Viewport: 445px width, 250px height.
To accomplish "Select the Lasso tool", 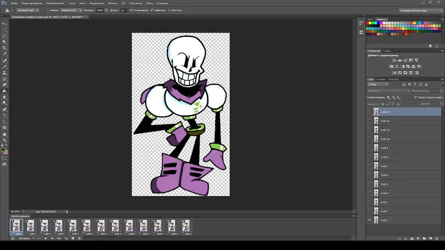I will (4, 36).
